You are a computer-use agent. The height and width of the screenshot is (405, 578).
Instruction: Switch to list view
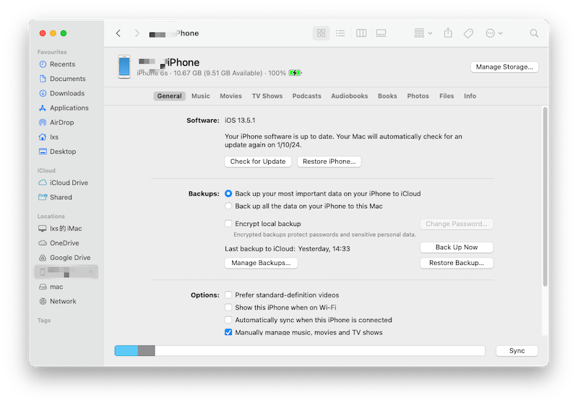click(340, 33)
